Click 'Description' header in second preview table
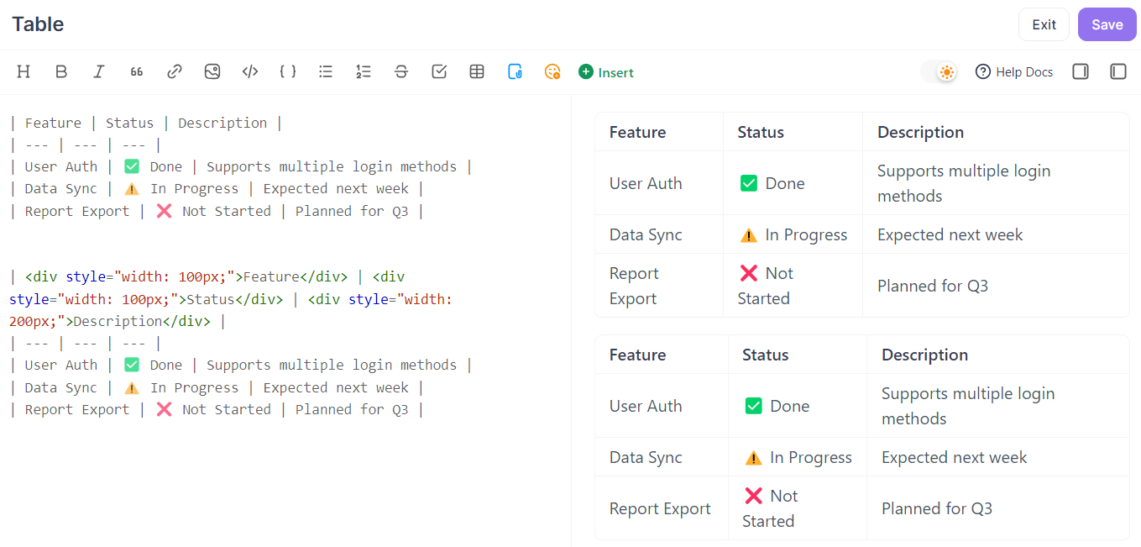 (924, 355)
